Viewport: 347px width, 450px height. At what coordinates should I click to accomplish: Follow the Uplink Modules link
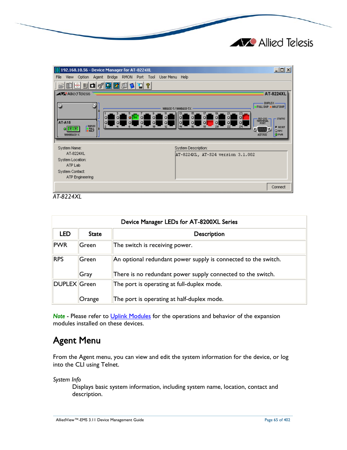coord(131,316)
